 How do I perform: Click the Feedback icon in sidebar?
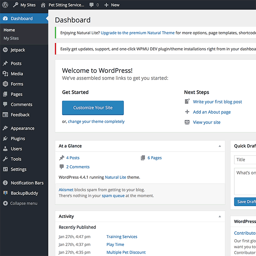(x=5, y=115)
